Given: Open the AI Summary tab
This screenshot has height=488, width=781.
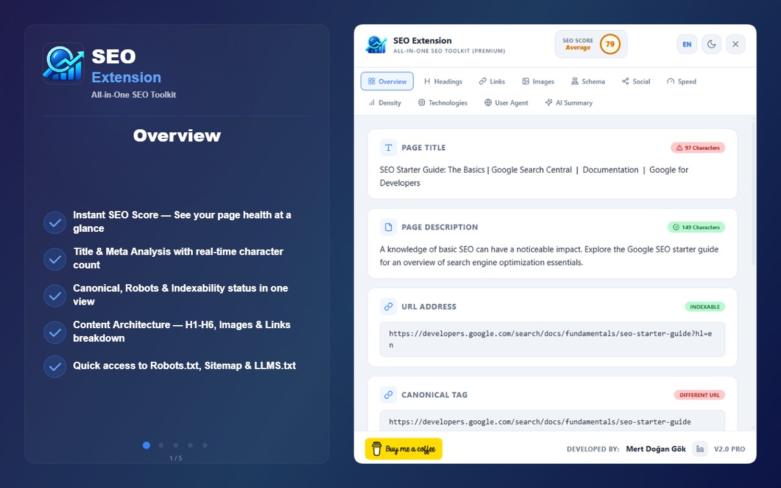Looking at the screenshot, I should point(569,102).
